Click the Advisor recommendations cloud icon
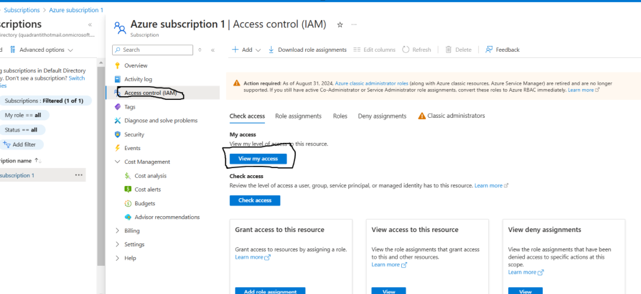This screenshot has height=294, width=641. (128, 217)
